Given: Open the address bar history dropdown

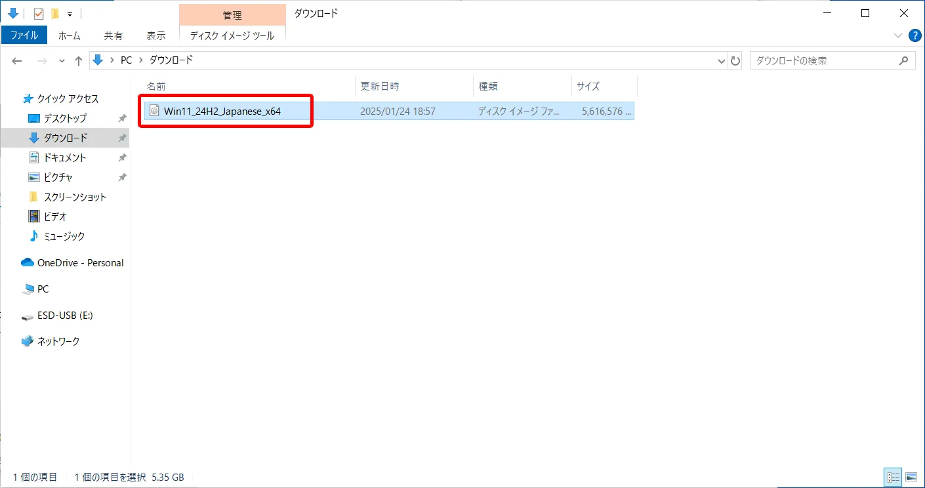Looking at the screenshot, I should click(722, 60).
